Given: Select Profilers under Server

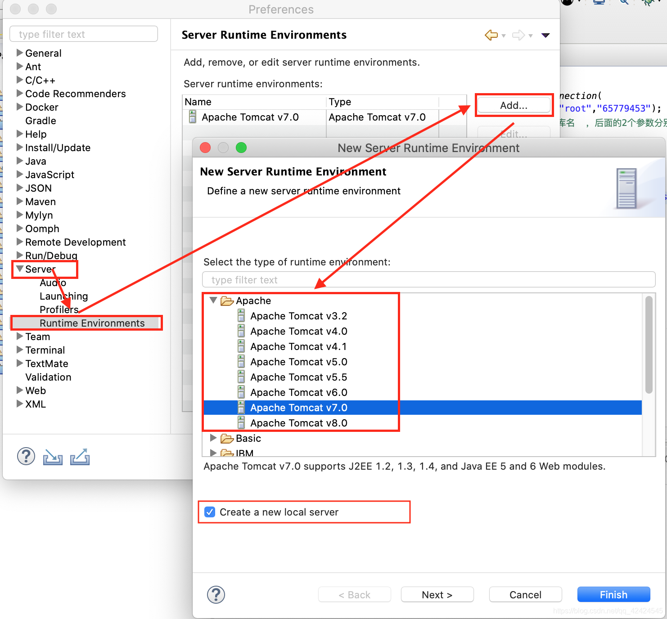Looking at the screenshot, I should pyautogui.click(x=59, y=309).
